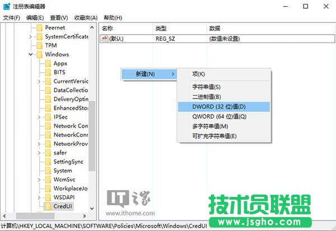Click tree scrollbar up arrow
Image resolution: width=336 pixels, height=231 pixels.
(92, 27)
